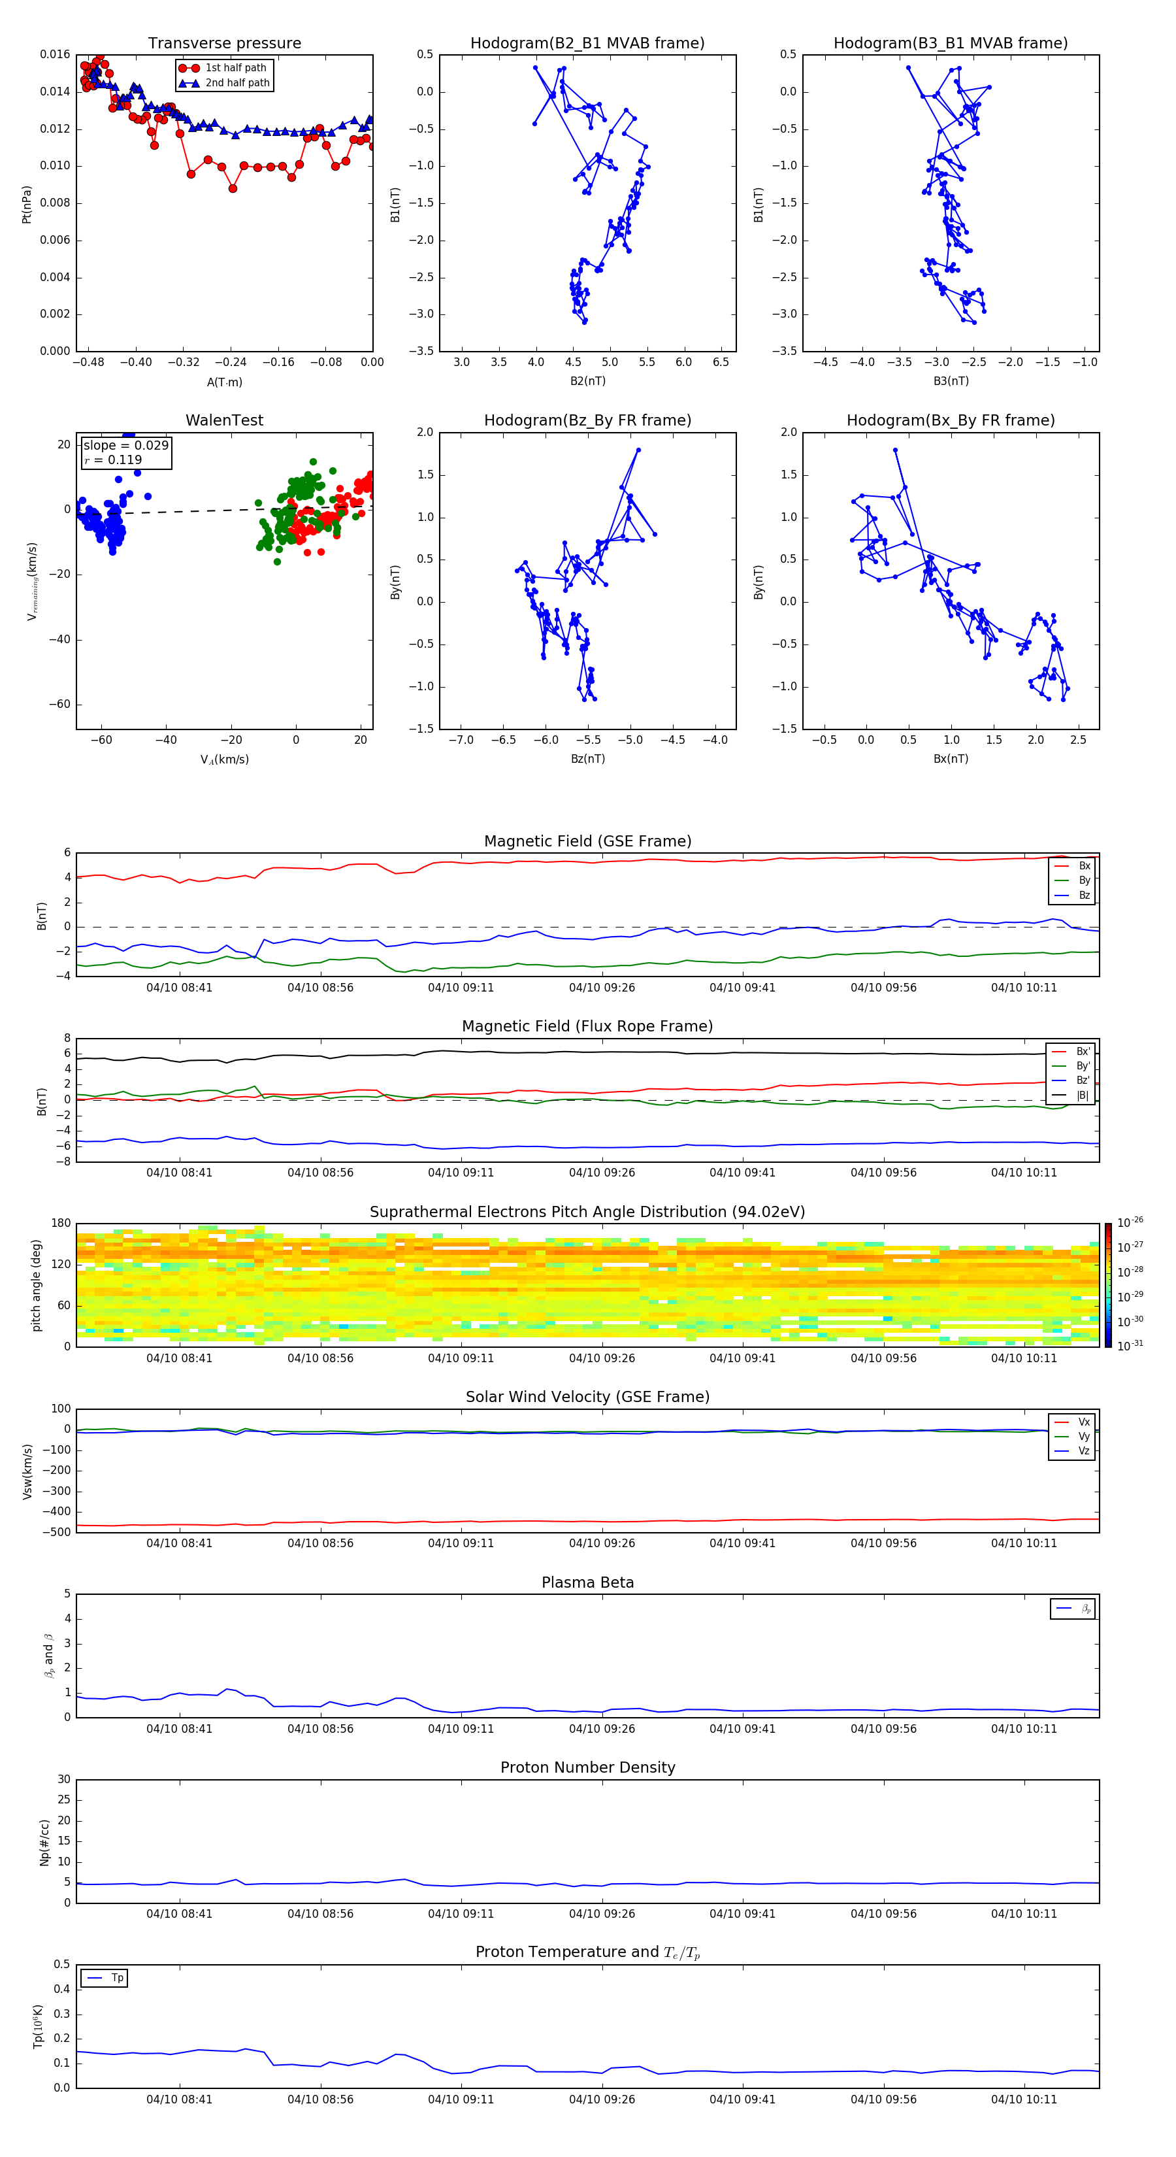Click '04/10 08:41' tick under GSE Magnetic Field plot
This screenshot has height=2157, width=1176.
pos(179,988)
